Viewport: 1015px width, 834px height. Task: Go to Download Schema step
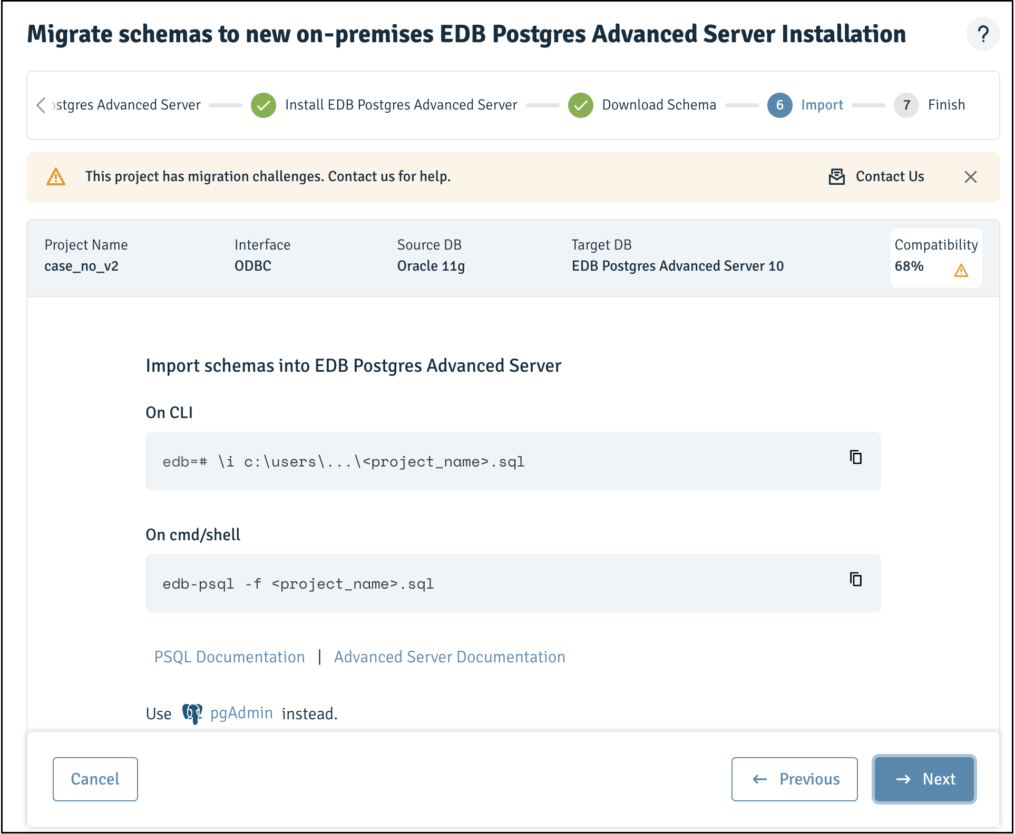(659, 105)
